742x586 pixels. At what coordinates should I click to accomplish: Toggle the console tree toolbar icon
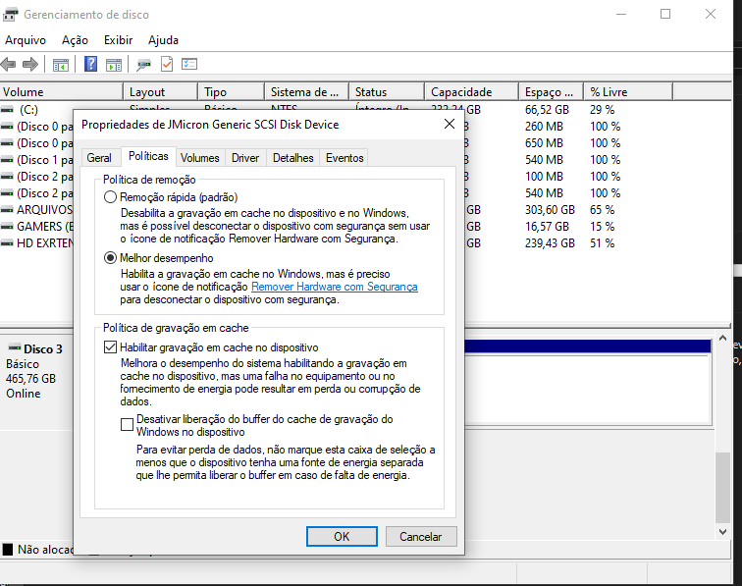click(x=61, y=65)
